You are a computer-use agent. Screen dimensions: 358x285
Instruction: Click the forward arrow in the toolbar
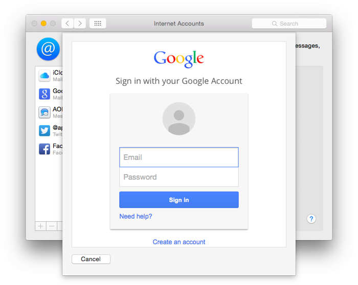click(x=80, y=23)
